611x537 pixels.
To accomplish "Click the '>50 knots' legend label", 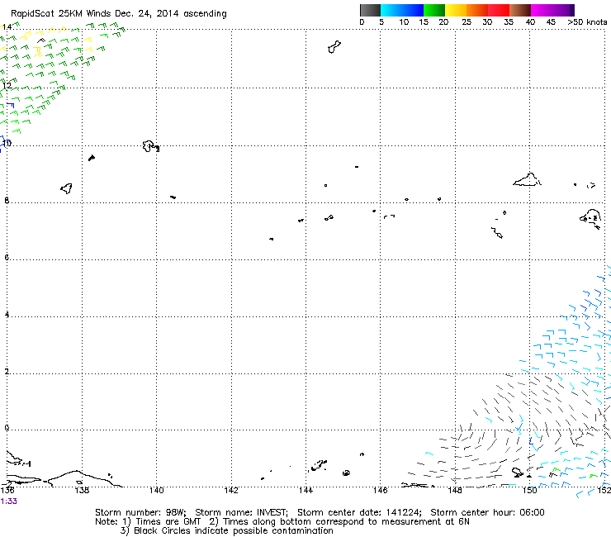I will [x=587, y=22].
